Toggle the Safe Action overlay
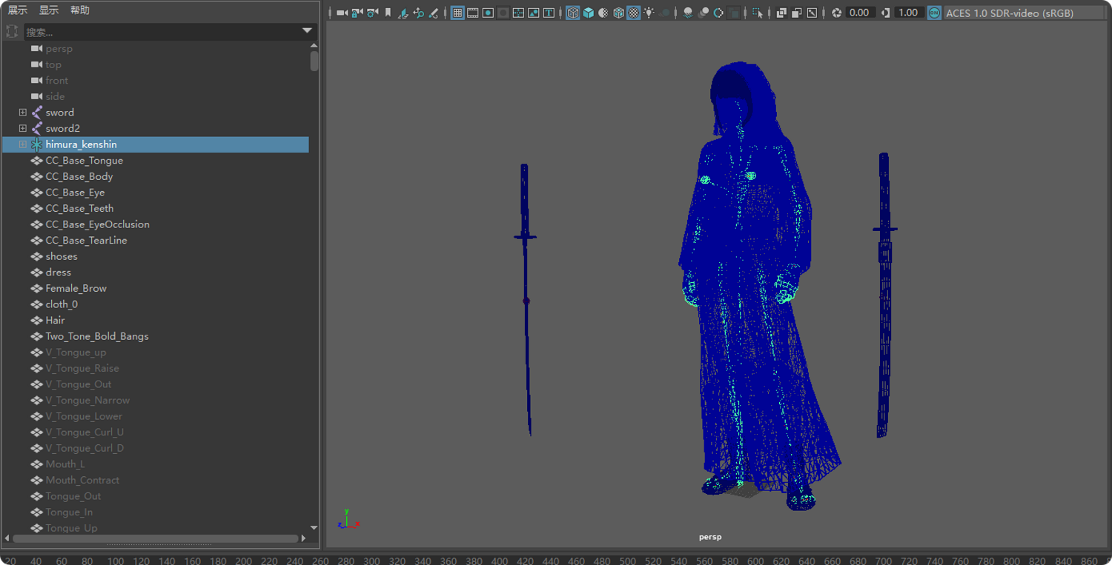Screen dimensions: 1112x565 tap(533, 13)
